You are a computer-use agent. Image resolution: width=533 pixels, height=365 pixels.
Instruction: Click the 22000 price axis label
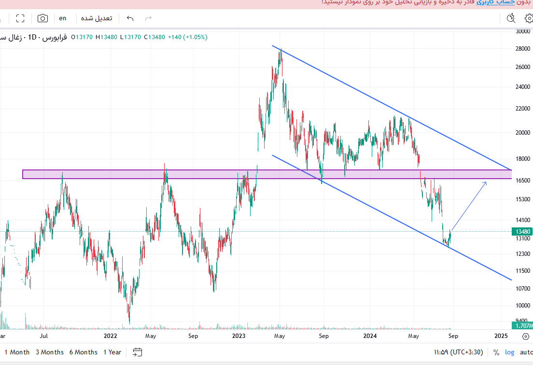click(x=523, y=109)
